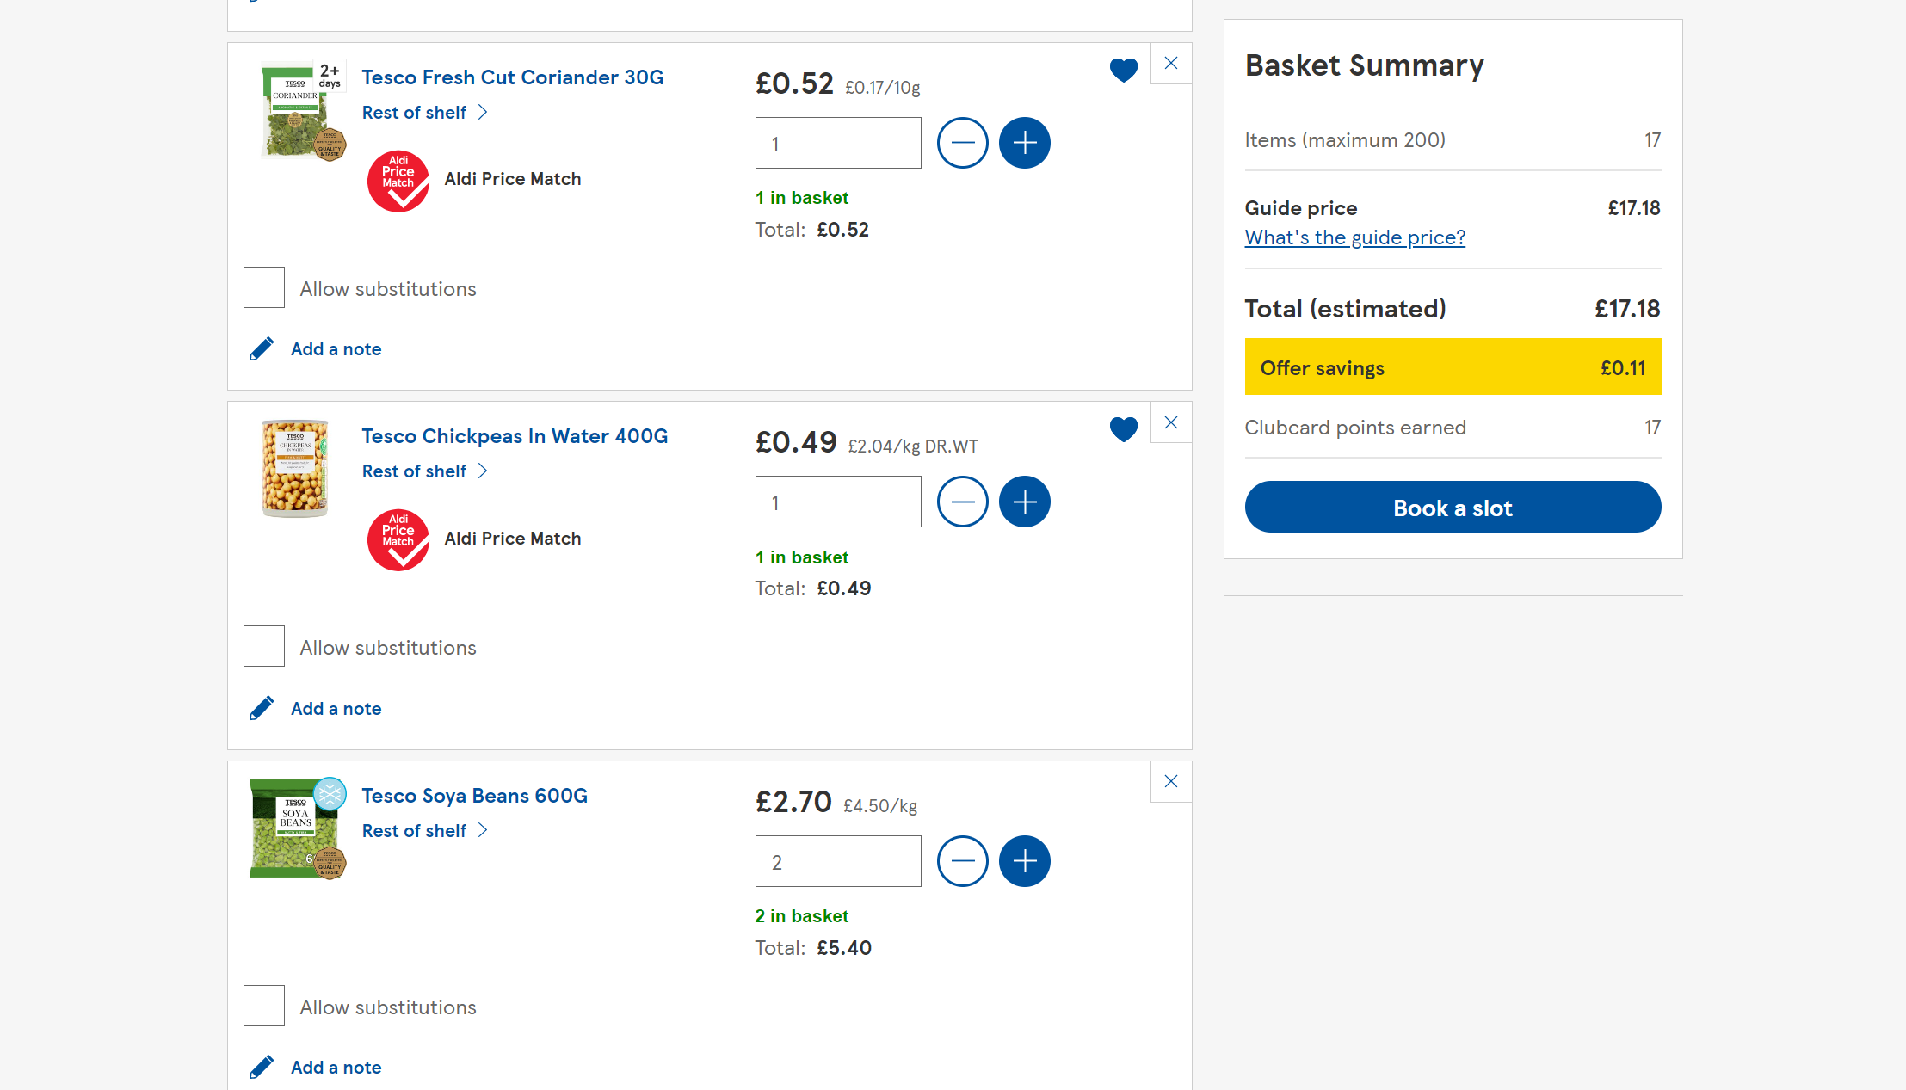The width and height of the screenshot is (1906, 1090).
Task: Open What's the guide price link
Action: point(1354,237)
